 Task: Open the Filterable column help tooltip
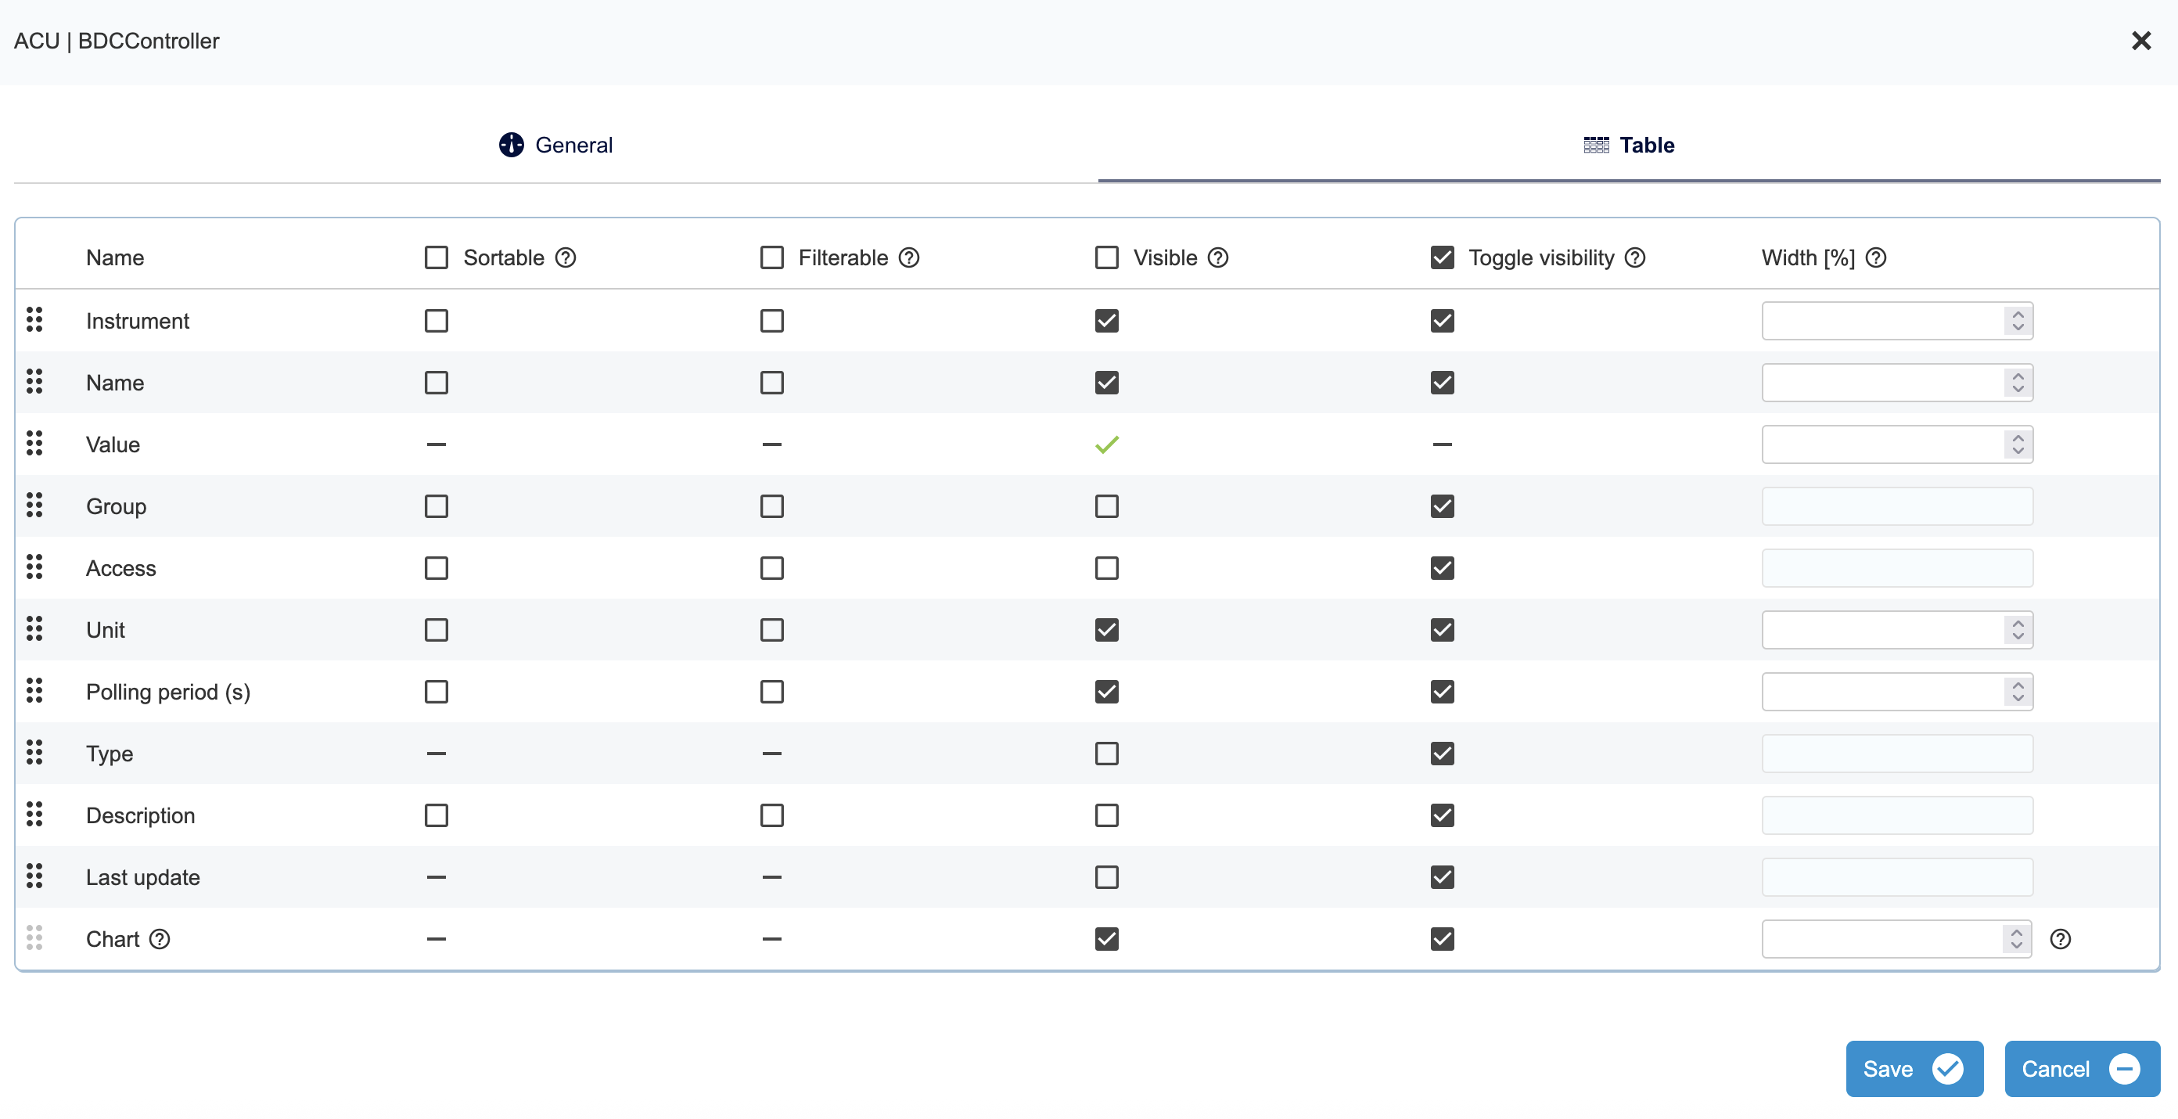[909, 257]
